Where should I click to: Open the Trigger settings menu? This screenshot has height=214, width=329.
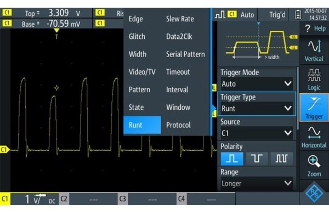[314, 108]
